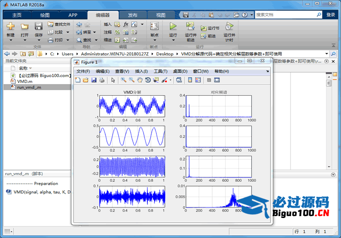Toggle the Rotate 3D tool

(148, 80)
